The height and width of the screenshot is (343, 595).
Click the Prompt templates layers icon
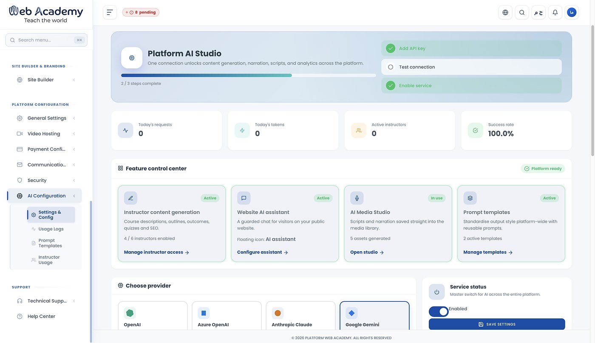(470, 198)
